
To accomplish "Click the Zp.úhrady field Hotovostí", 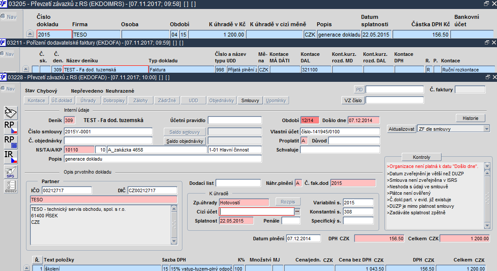I will [x=244, y=202].
